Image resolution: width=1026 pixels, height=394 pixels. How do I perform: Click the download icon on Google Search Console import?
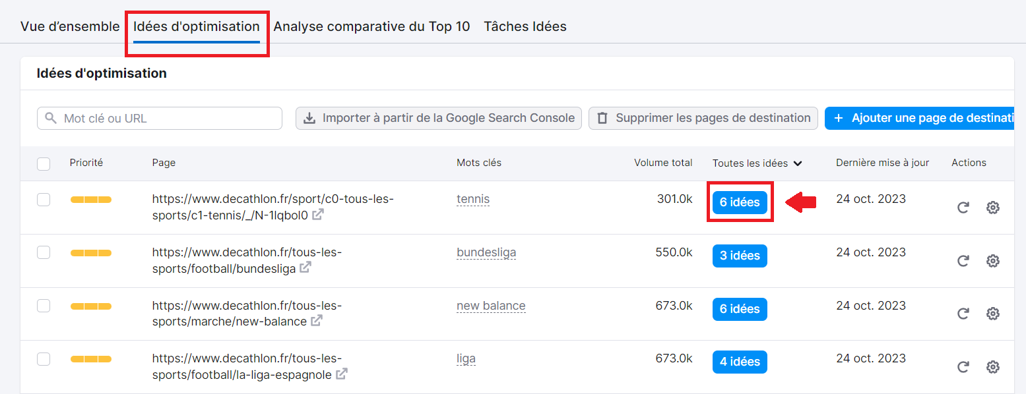[x=309, y=118]
